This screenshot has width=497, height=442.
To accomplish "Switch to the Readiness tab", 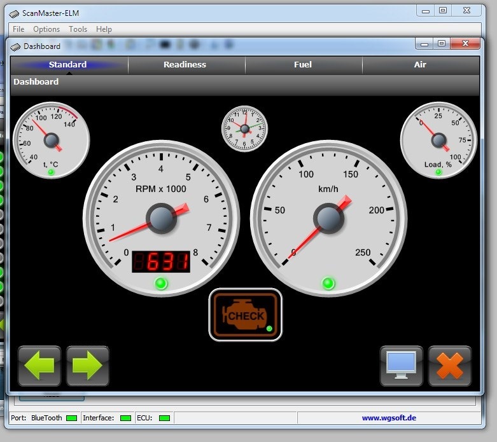I will (x=186, y=65).
